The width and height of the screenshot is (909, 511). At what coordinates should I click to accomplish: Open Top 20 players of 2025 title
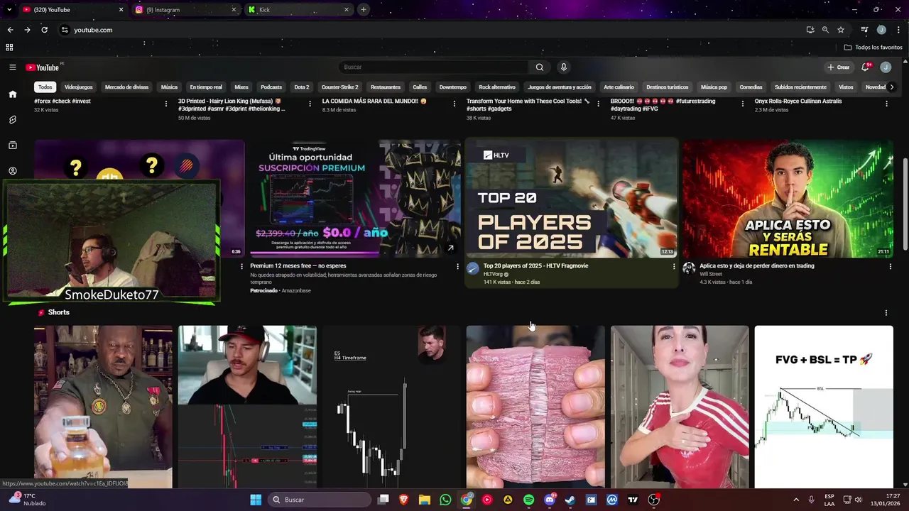click(x=535, y=266)
